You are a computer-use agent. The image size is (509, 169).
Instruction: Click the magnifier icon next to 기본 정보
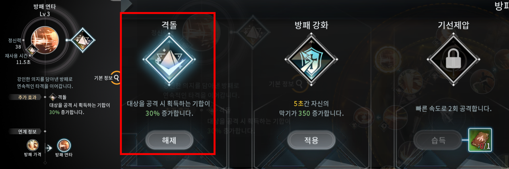tap(116, 78)
